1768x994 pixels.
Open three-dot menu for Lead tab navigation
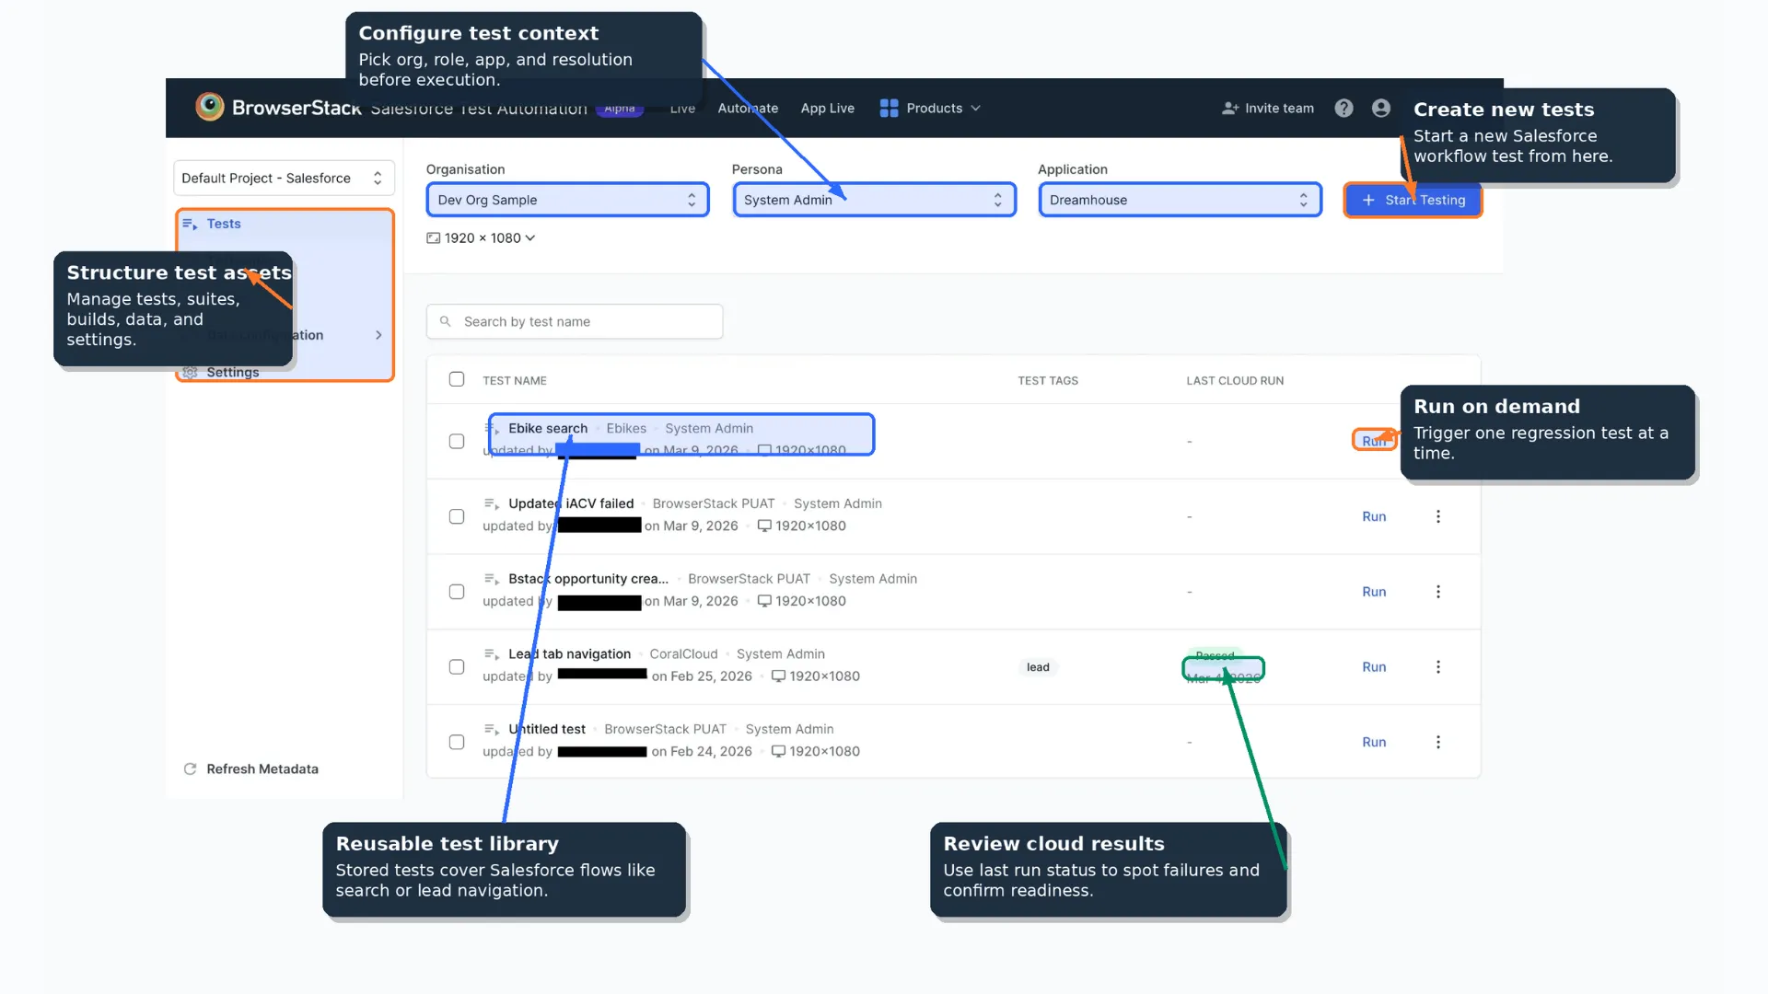point(1437,667)
